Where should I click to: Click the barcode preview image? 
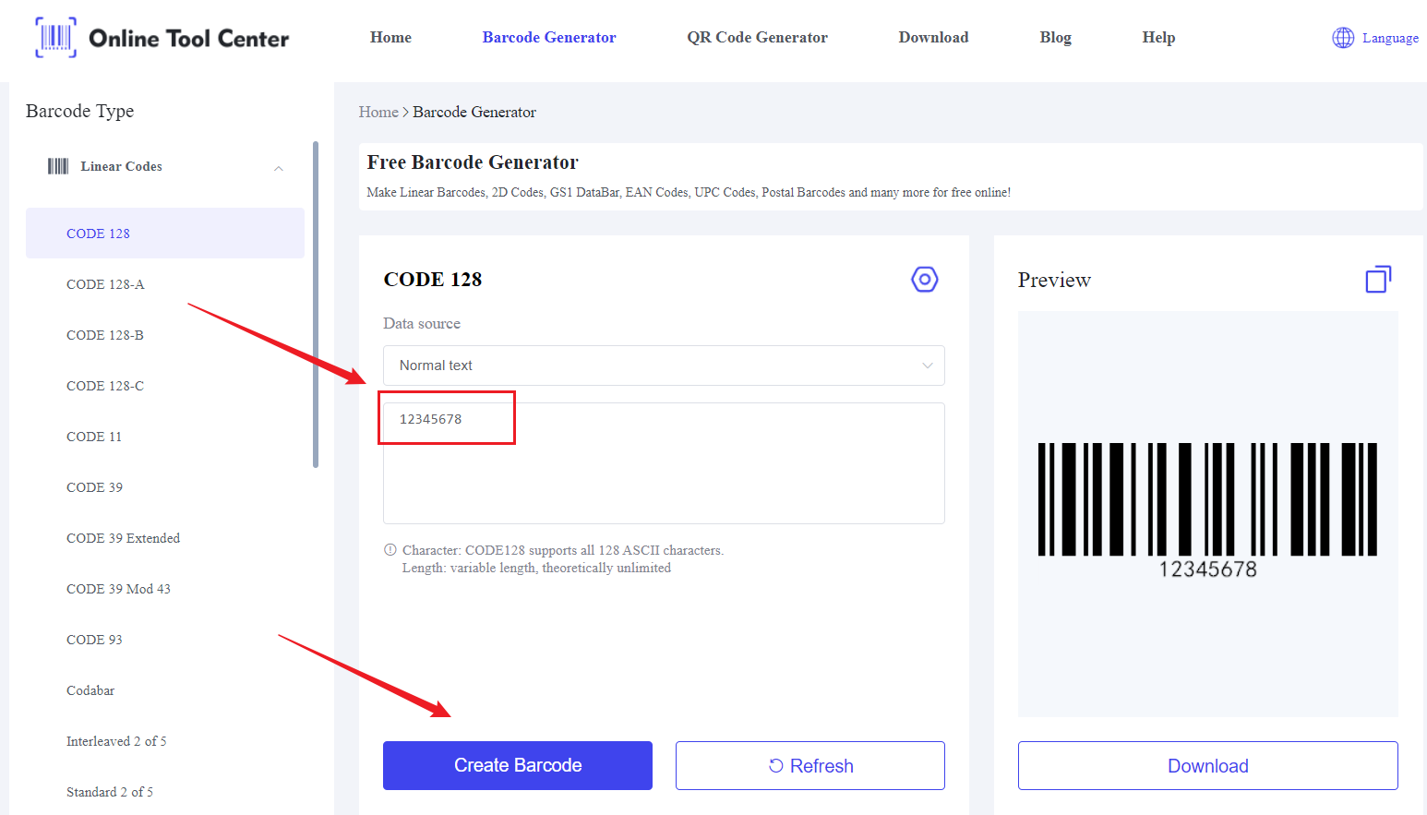[x=1207, y=510]
